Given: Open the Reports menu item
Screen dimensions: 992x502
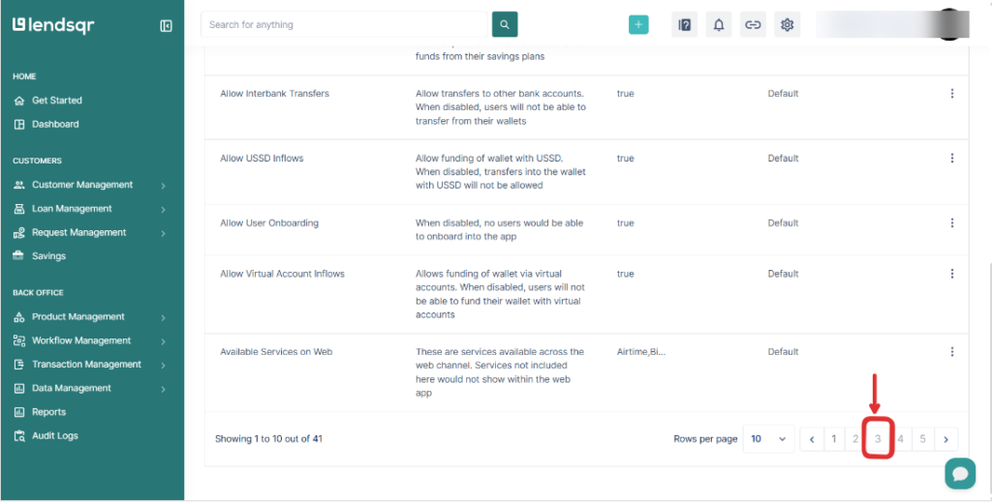Looking at the screenshot, I should [48, 412].
